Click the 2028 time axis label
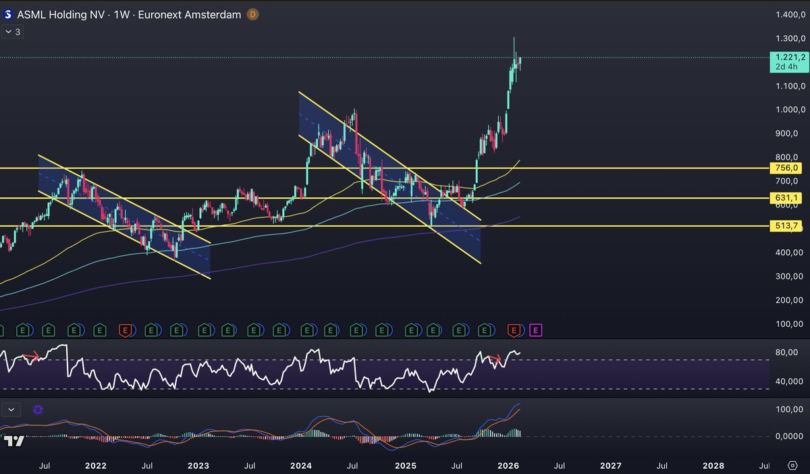810x474 pixels. (713, 466)
